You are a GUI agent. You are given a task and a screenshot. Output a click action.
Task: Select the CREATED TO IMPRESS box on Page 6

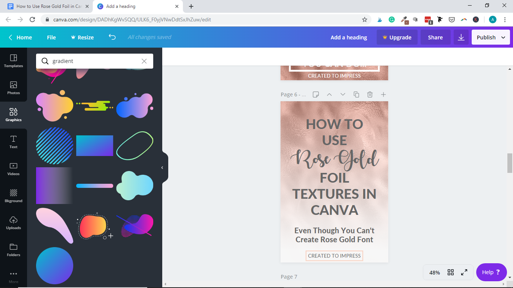[334, 256]
